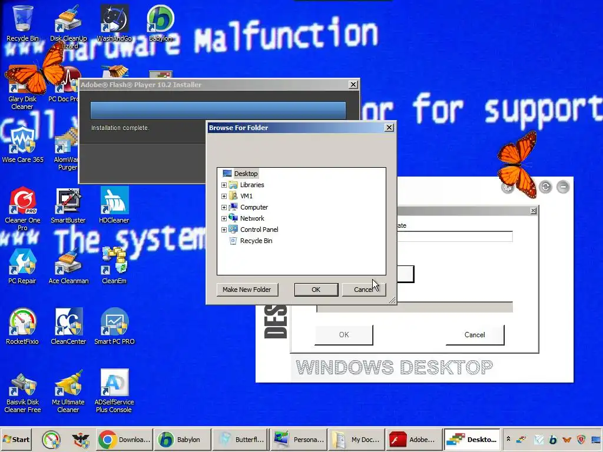This screenshot has height=452, width=603.
Task: Switch to the My Documents taskbar button
Action: [356, 440]
